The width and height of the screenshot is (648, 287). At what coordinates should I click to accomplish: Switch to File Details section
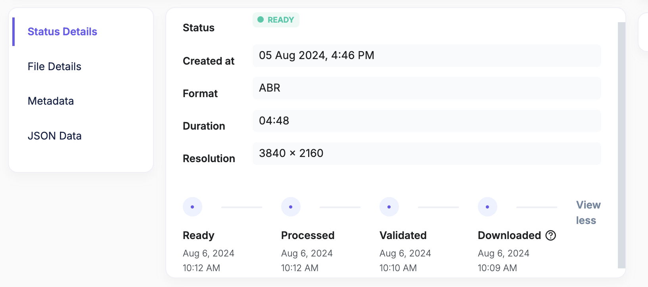tap(54, 67)
